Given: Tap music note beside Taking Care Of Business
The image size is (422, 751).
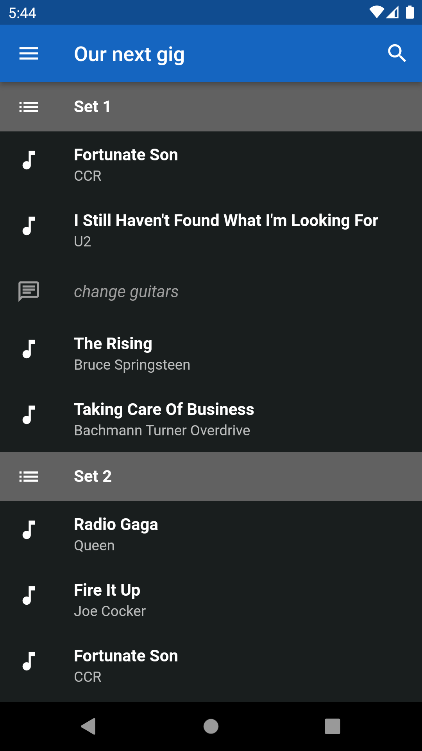Looking at the screenshot, I should [x=29, y=415].
